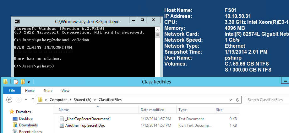Open the Desktop favorite in navigation pane

click(x=25, y=119)
